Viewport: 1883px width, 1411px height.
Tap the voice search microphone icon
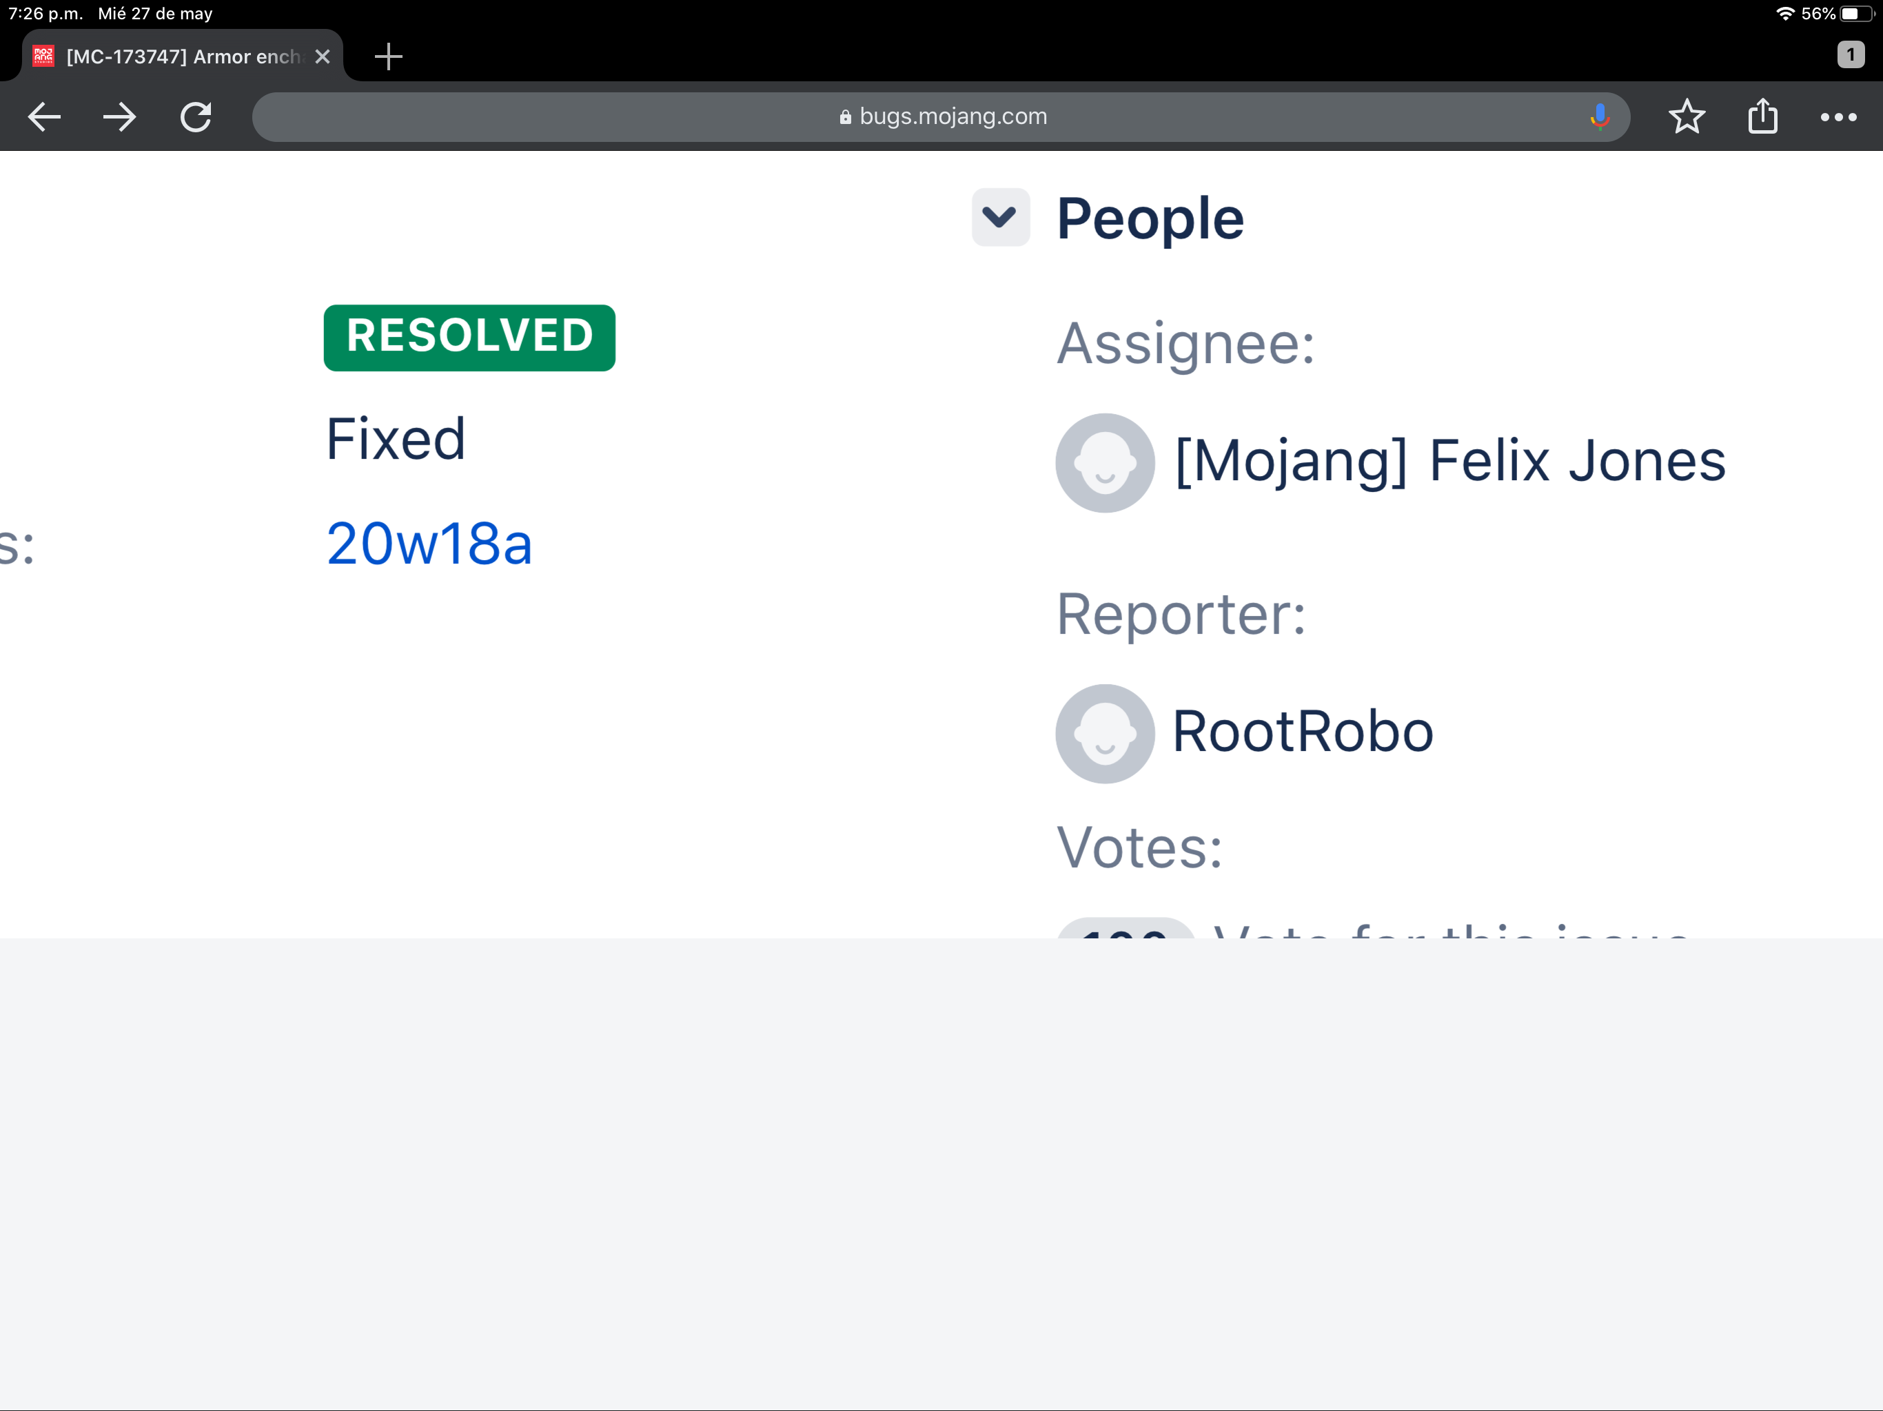click(1600, 116)
